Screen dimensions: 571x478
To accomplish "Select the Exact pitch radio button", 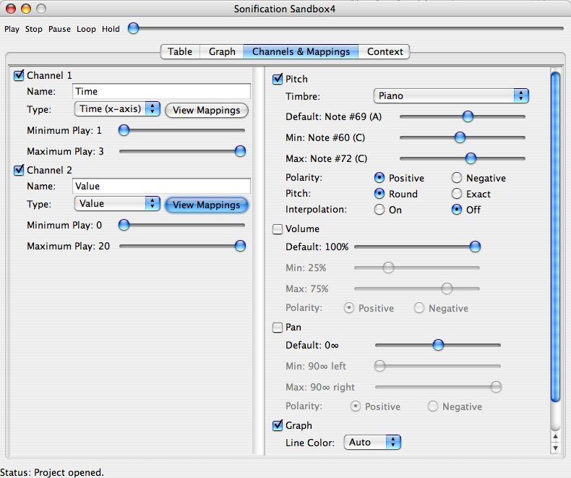I will (457, 194).
